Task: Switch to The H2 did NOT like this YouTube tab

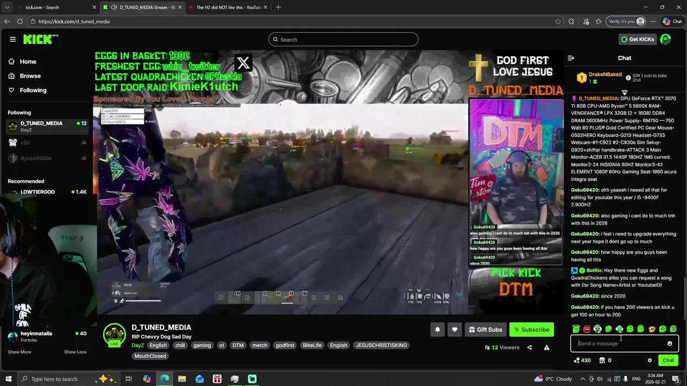Action: point(228,8)
